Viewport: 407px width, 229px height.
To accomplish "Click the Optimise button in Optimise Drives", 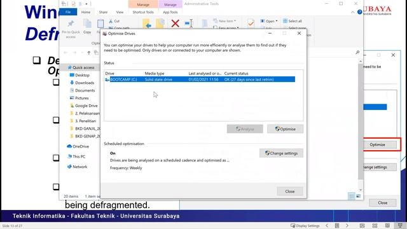I will (x=285, y=129).
